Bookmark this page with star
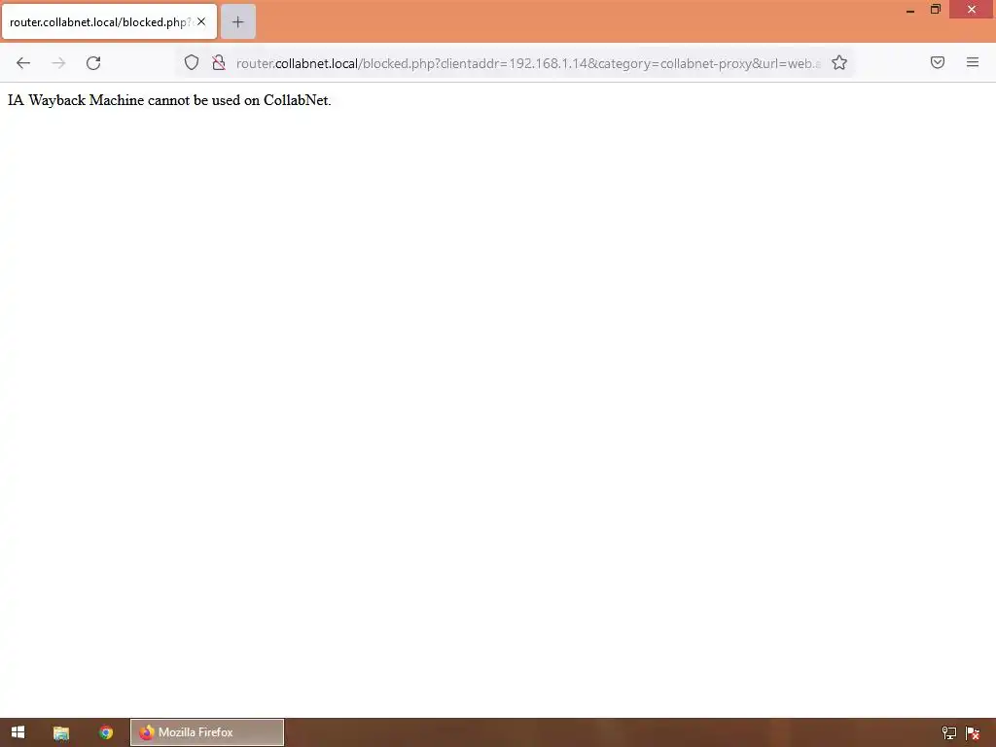 pos(839,62)
